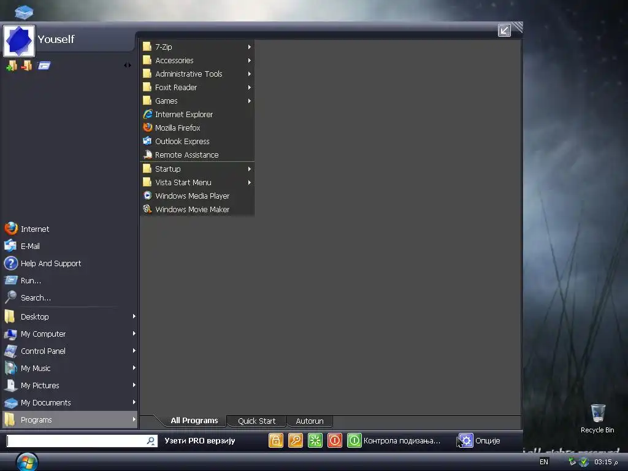Expand the My Pictures submenu
Image resolution: width=628 pixels, height=471 pixels.
click(x=70, y=385)
